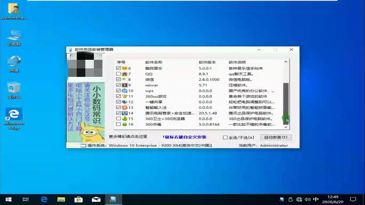Image resolution: width=365 pixels, height=205 pixels.
Task: Open the Windows Start menu
Action: point(9,199)
